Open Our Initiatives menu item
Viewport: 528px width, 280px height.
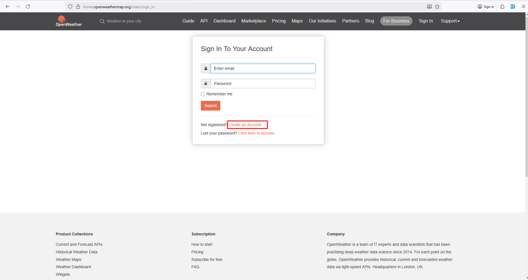click(322, 21)
